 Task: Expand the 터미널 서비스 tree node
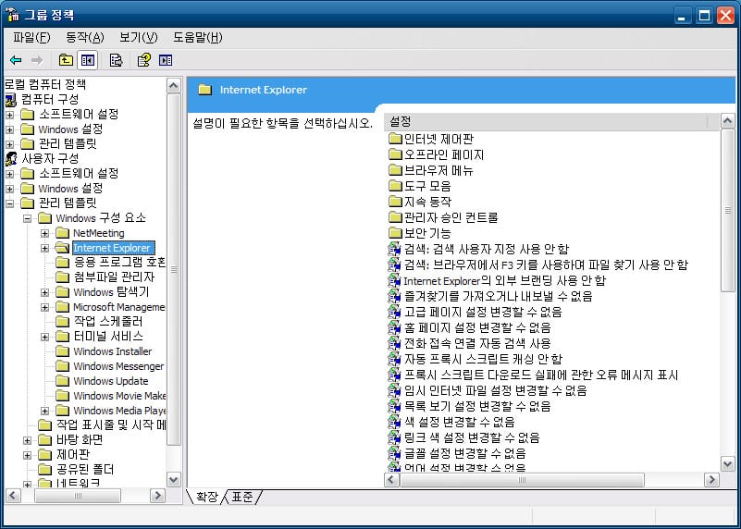[45, 337]
